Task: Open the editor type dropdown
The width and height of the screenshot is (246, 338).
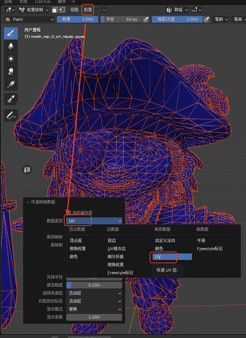Action: pyautogui.click(x=10, y=10)
